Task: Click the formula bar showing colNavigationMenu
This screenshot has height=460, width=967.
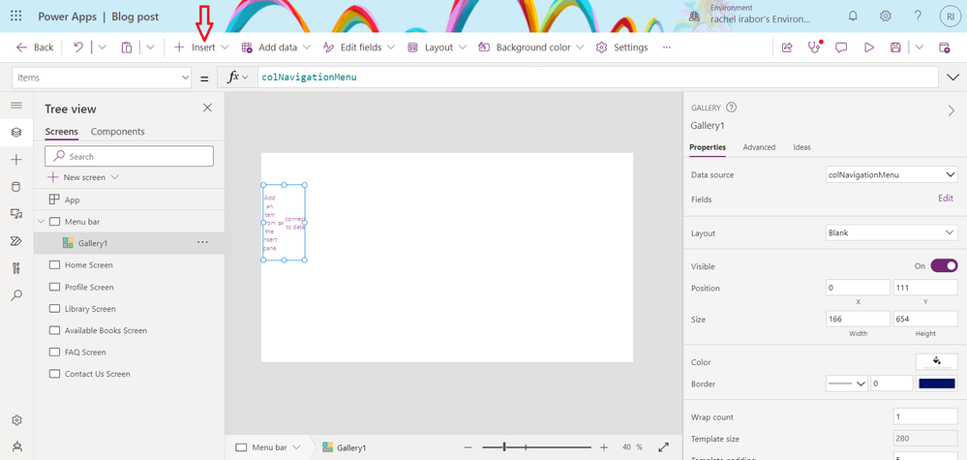Action: tap(597, 77)
